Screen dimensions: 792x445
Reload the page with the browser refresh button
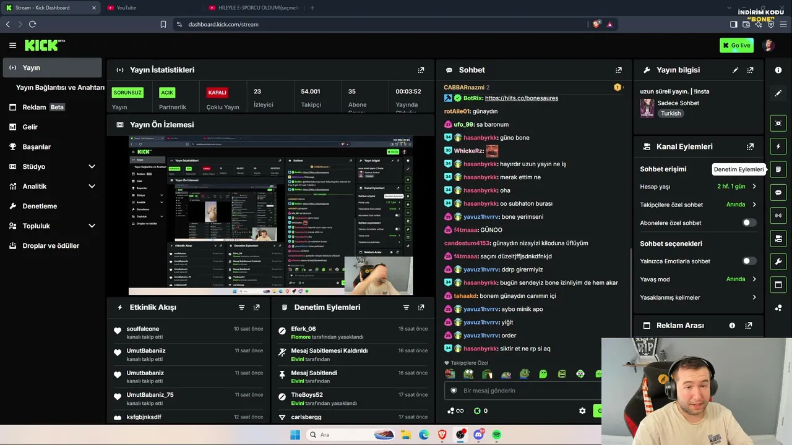32,24
